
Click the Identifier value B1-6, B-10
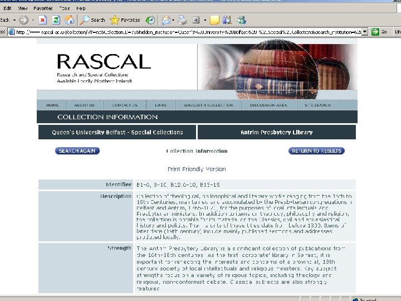coord(178,185)
